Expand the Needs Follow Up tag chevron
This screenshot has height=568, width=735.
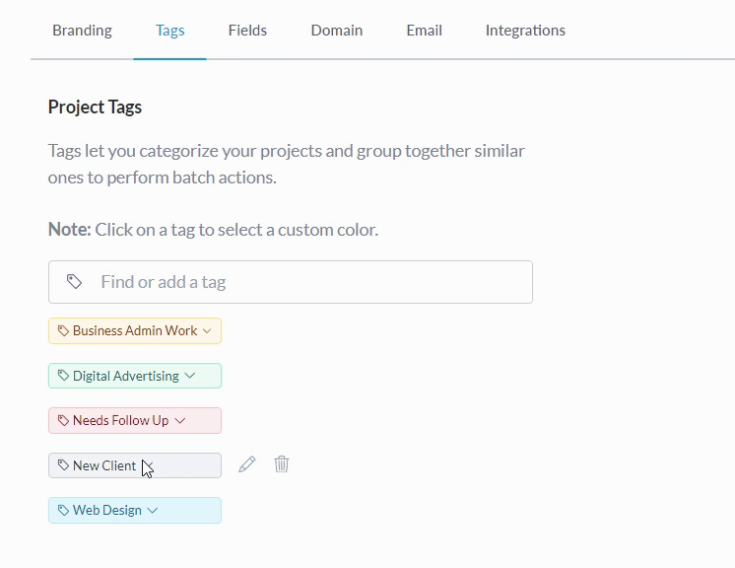[179, 421]
